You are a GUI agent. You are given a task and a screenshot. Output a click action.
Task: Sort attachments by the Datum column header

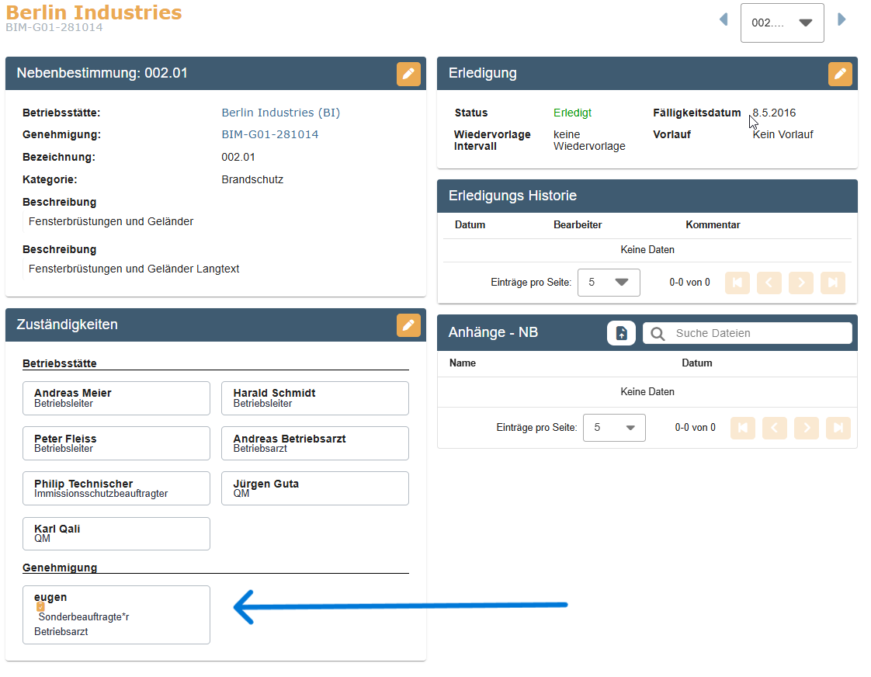(x=696, y=363)
